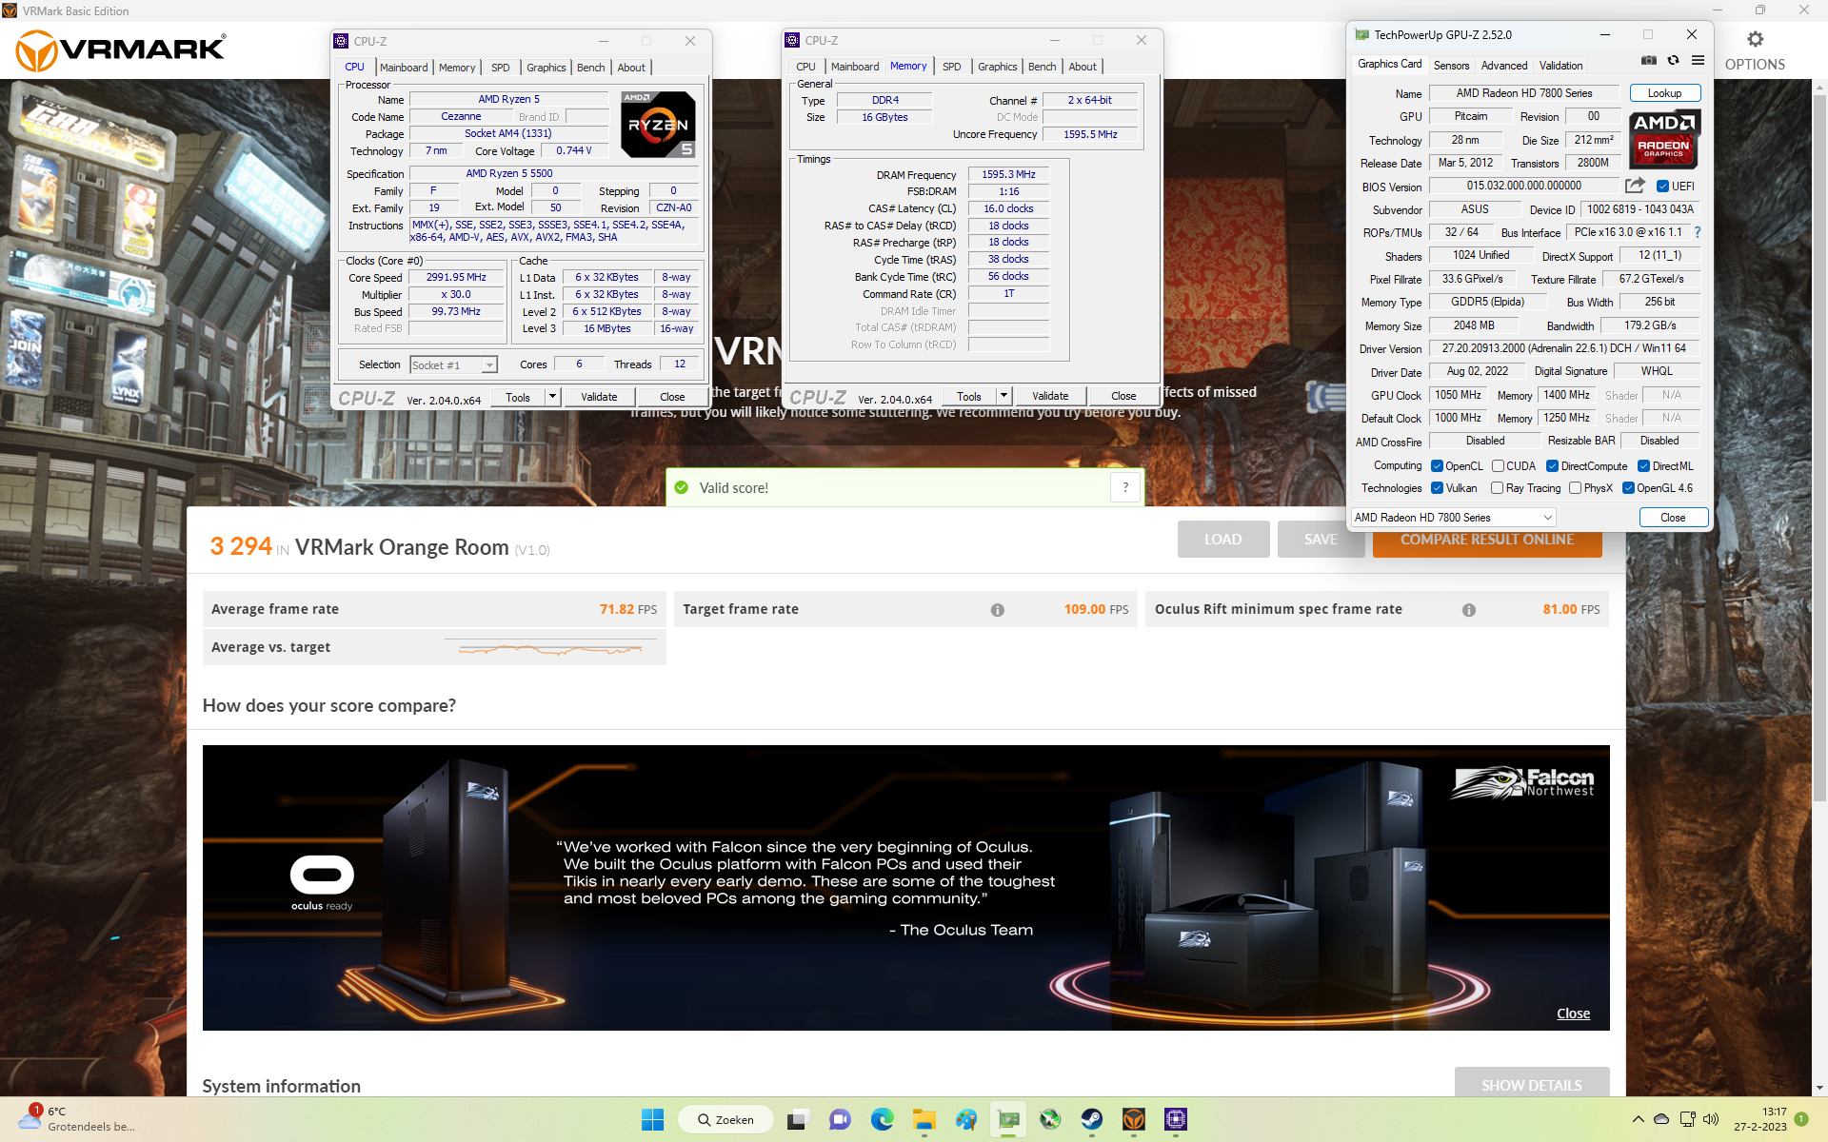Open GPU selection dropdown in GPU-Z

coord(1454,518)
